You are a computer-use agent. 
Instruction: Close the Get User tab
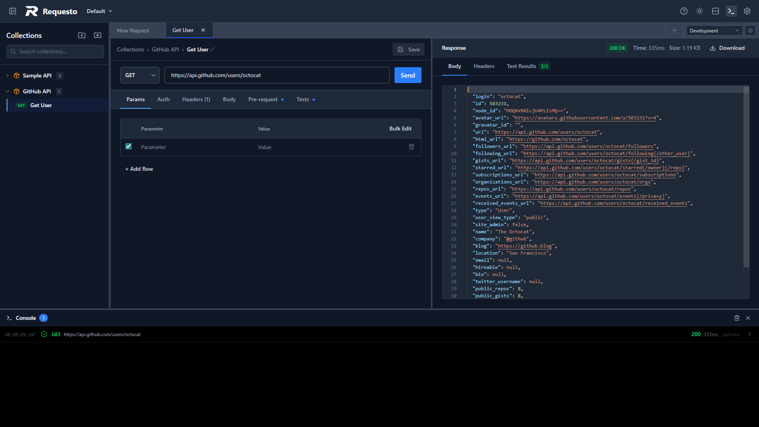pos(203,30)
